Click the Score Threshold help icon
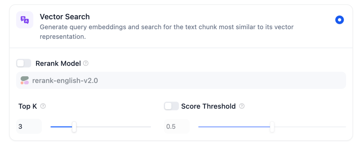 [242, 106]
